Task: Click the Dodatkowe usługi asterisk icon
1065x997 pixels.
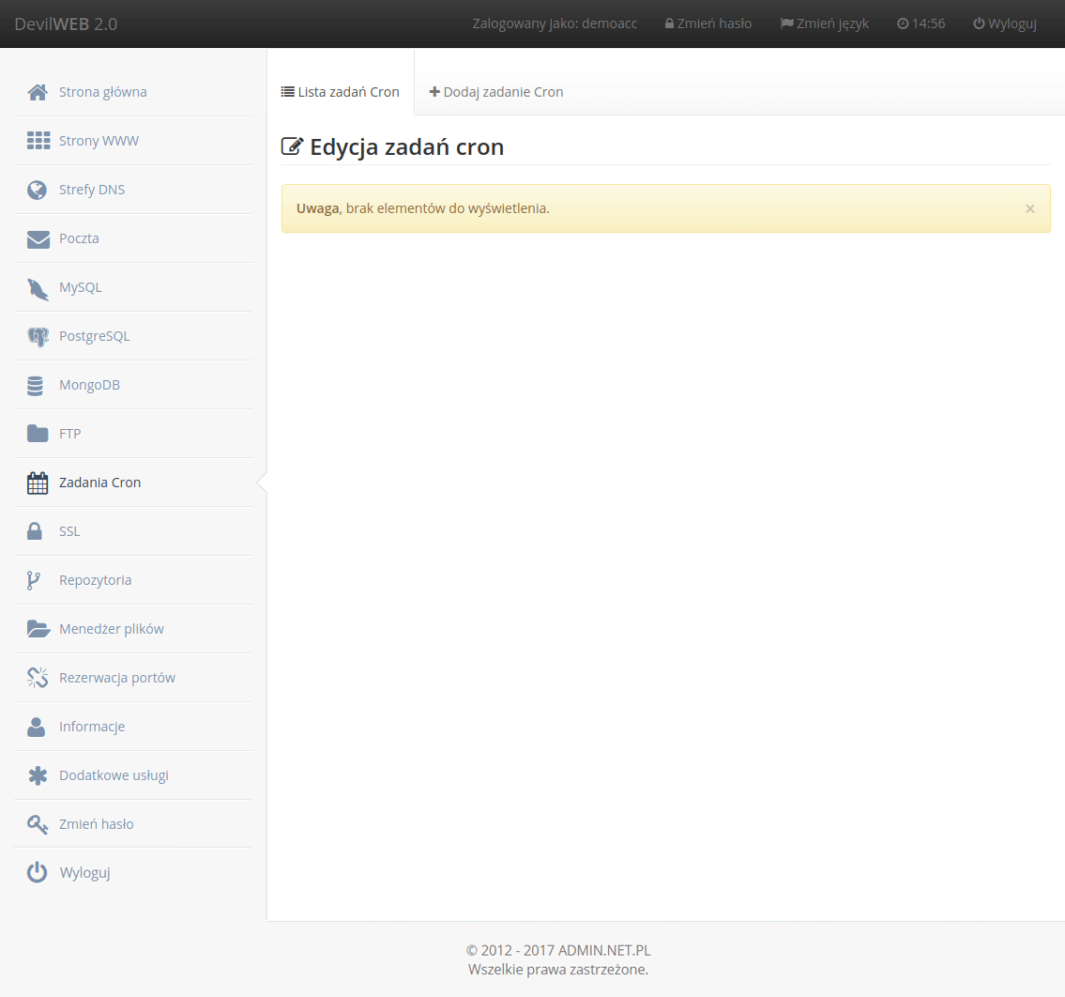Action: click(38, 775)
